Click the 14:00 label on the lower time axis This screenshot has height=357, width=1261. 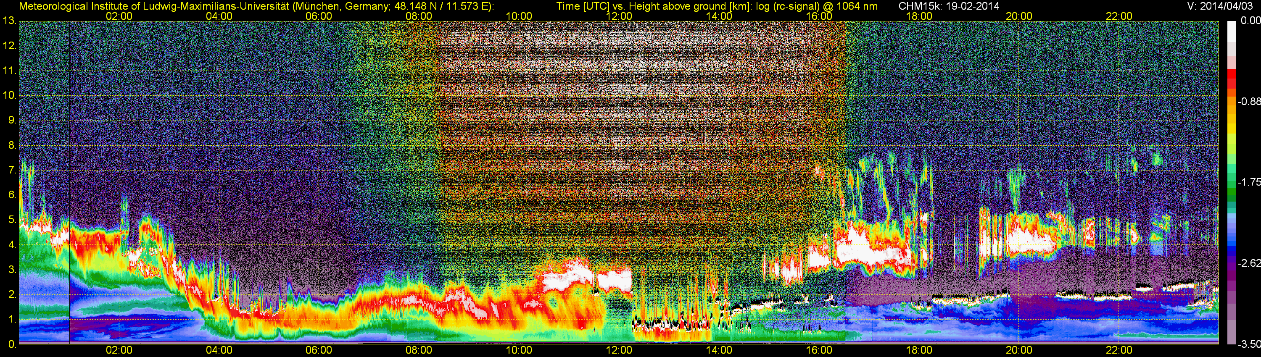(x=719, y=350)
